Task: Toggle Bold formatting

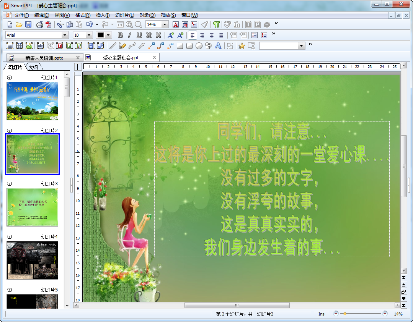Action: coord(120,35)
